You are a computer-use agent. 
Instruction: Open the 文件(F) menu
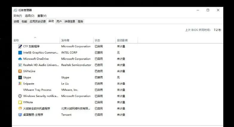[x=18, y=16]
